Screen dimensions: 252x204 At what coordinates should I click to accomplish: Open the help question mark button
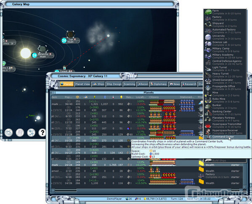coord(42,133)
